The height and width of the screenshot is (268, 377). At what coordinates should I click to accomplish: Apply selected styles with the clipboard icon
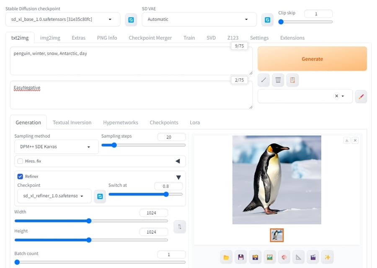click(292, 80)
